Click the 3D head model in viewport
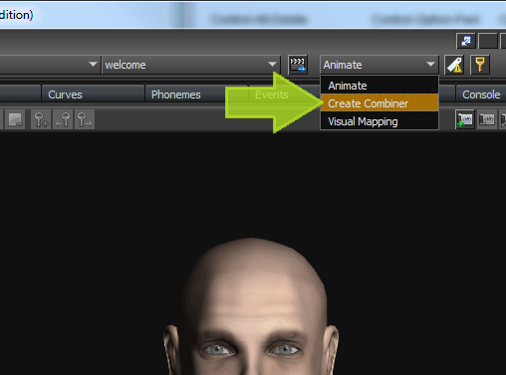 point(251,306)
